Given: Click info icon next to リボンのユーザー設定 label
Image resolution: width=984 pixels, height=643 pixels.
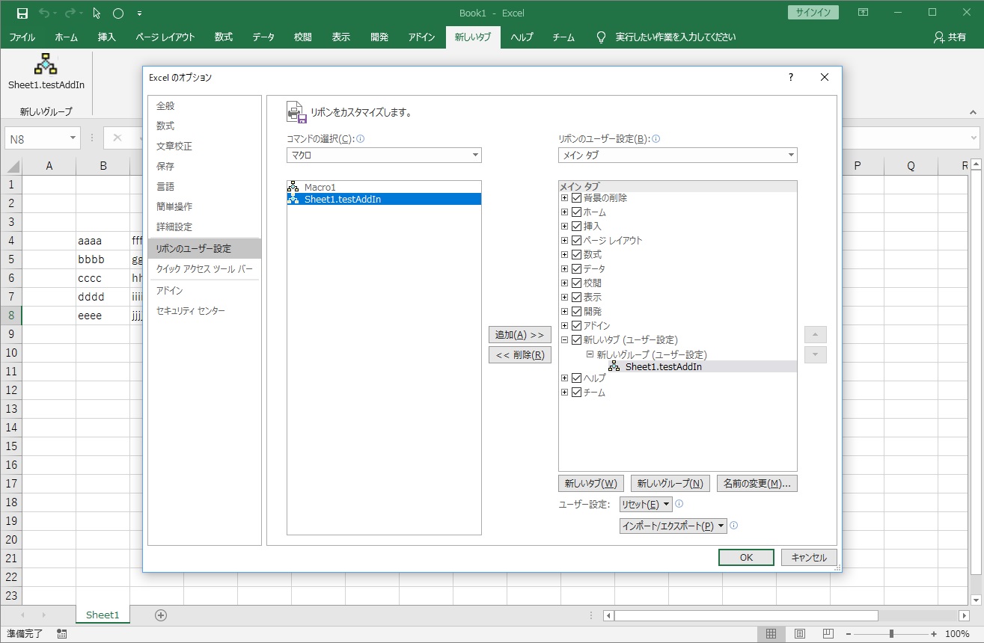Looking at the screenshot, I should (656, 138).
